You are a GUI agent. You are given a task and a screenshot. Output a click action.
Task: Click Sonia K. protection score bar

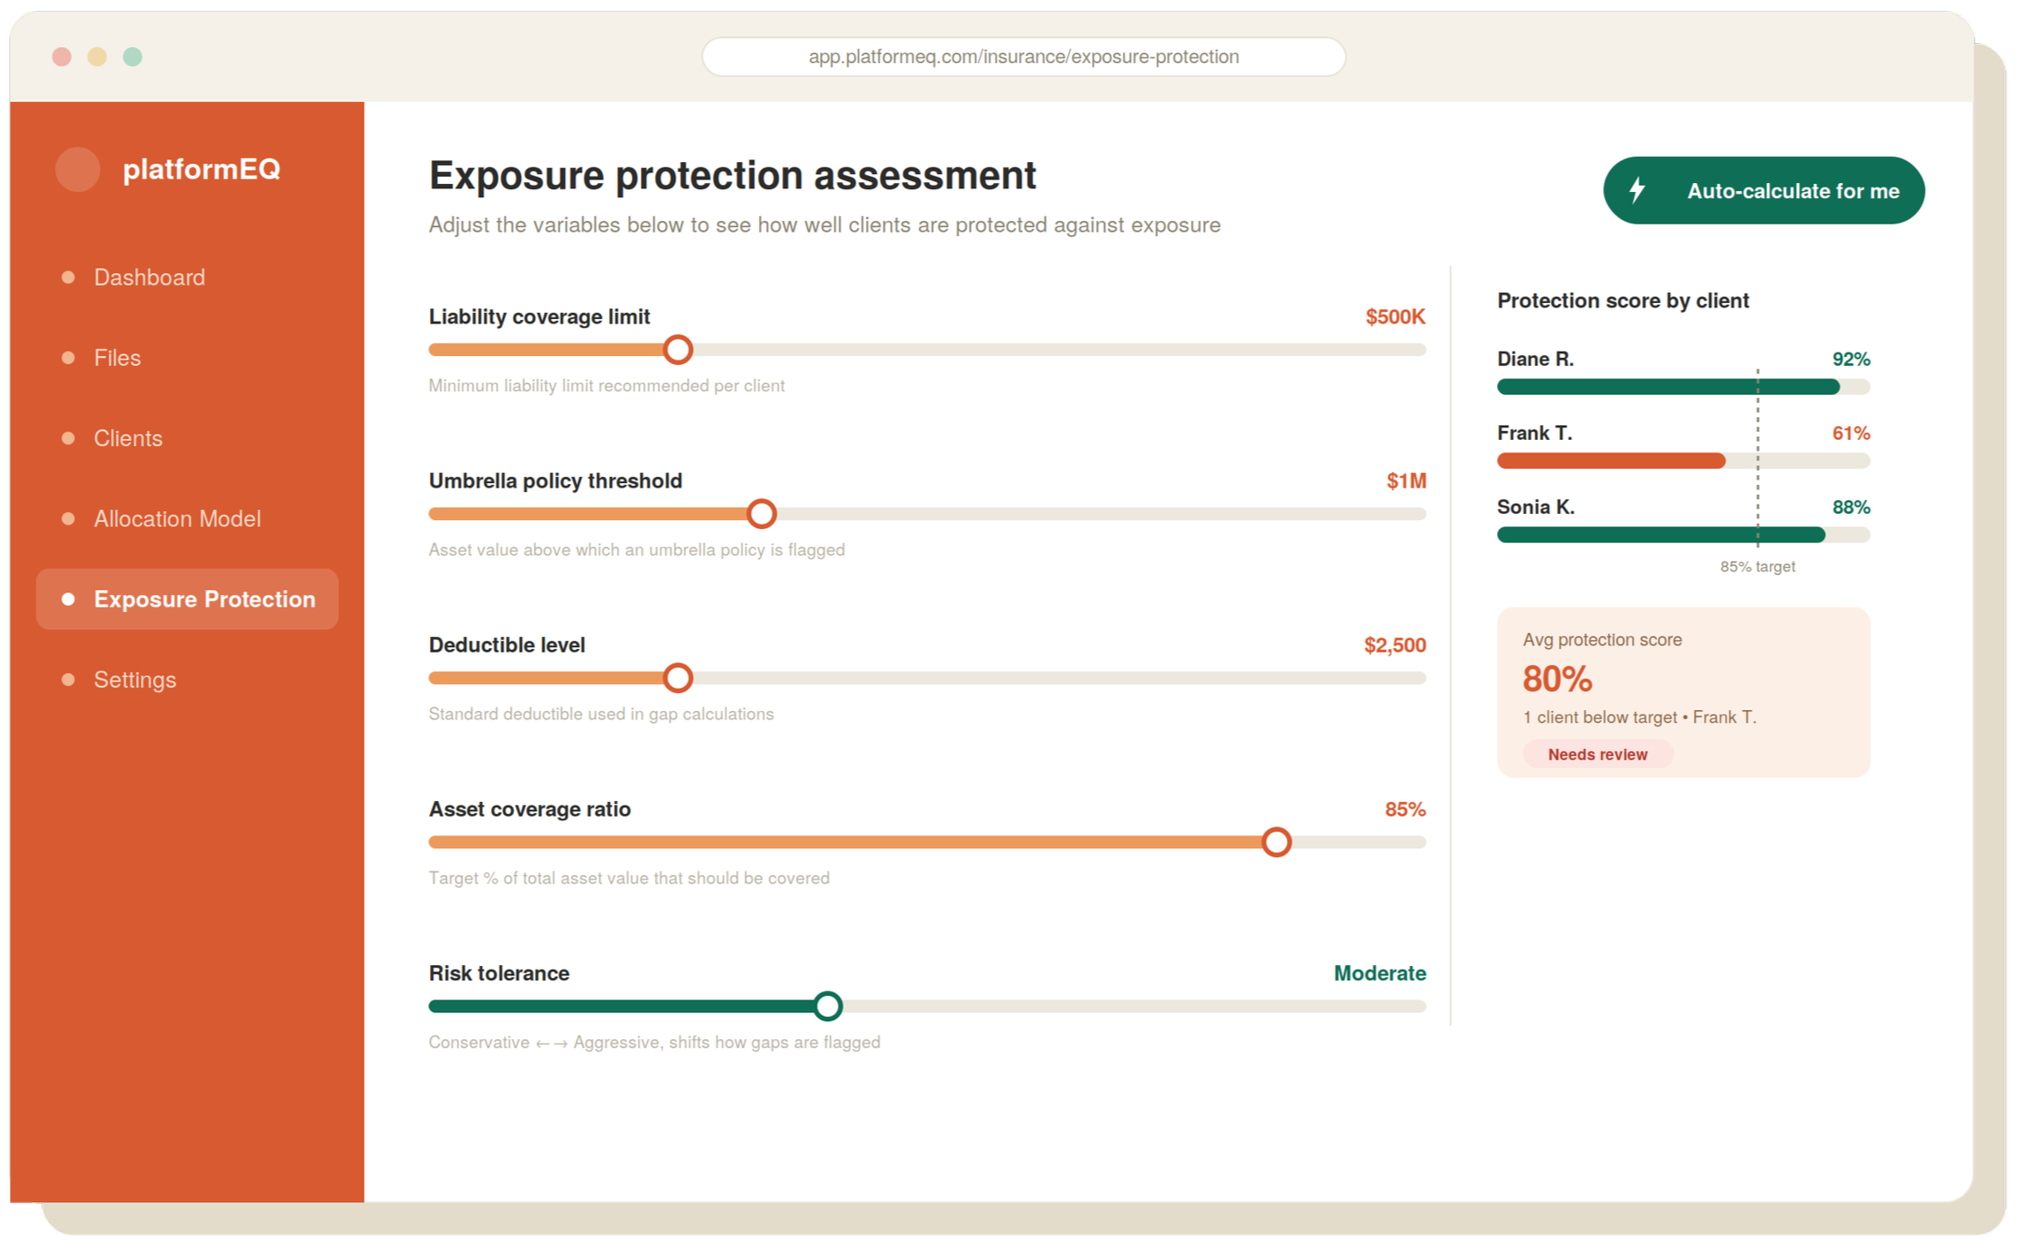(1684, 534)
